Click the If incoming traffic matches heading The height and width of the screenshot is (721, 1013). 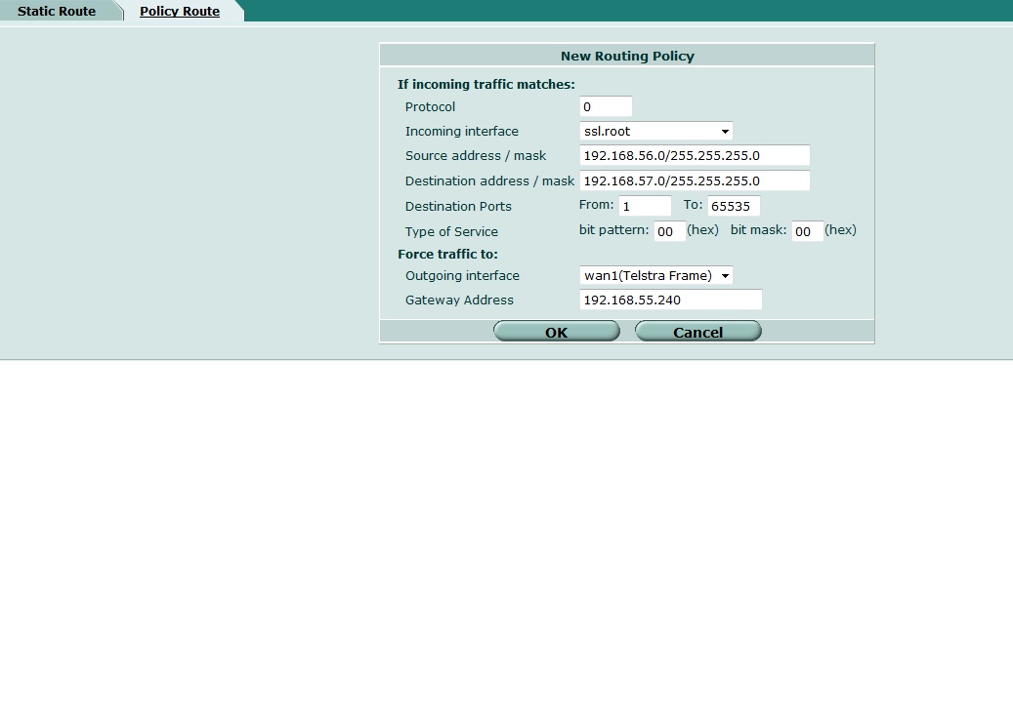click(x=486, y=84)
